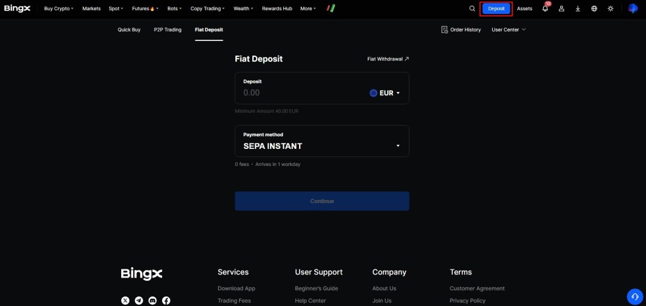Click the blue Deposit button
Viewport: 646px width, 306px height.
point(496,9)
